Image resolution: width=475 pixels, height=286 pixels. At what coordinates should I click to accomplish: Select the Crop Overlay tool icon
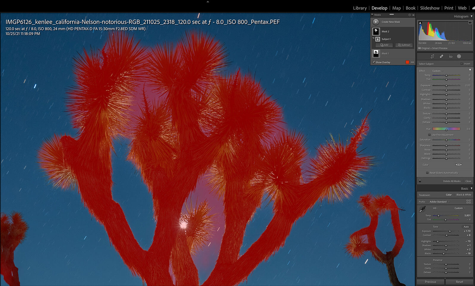[x=432, y=56]
